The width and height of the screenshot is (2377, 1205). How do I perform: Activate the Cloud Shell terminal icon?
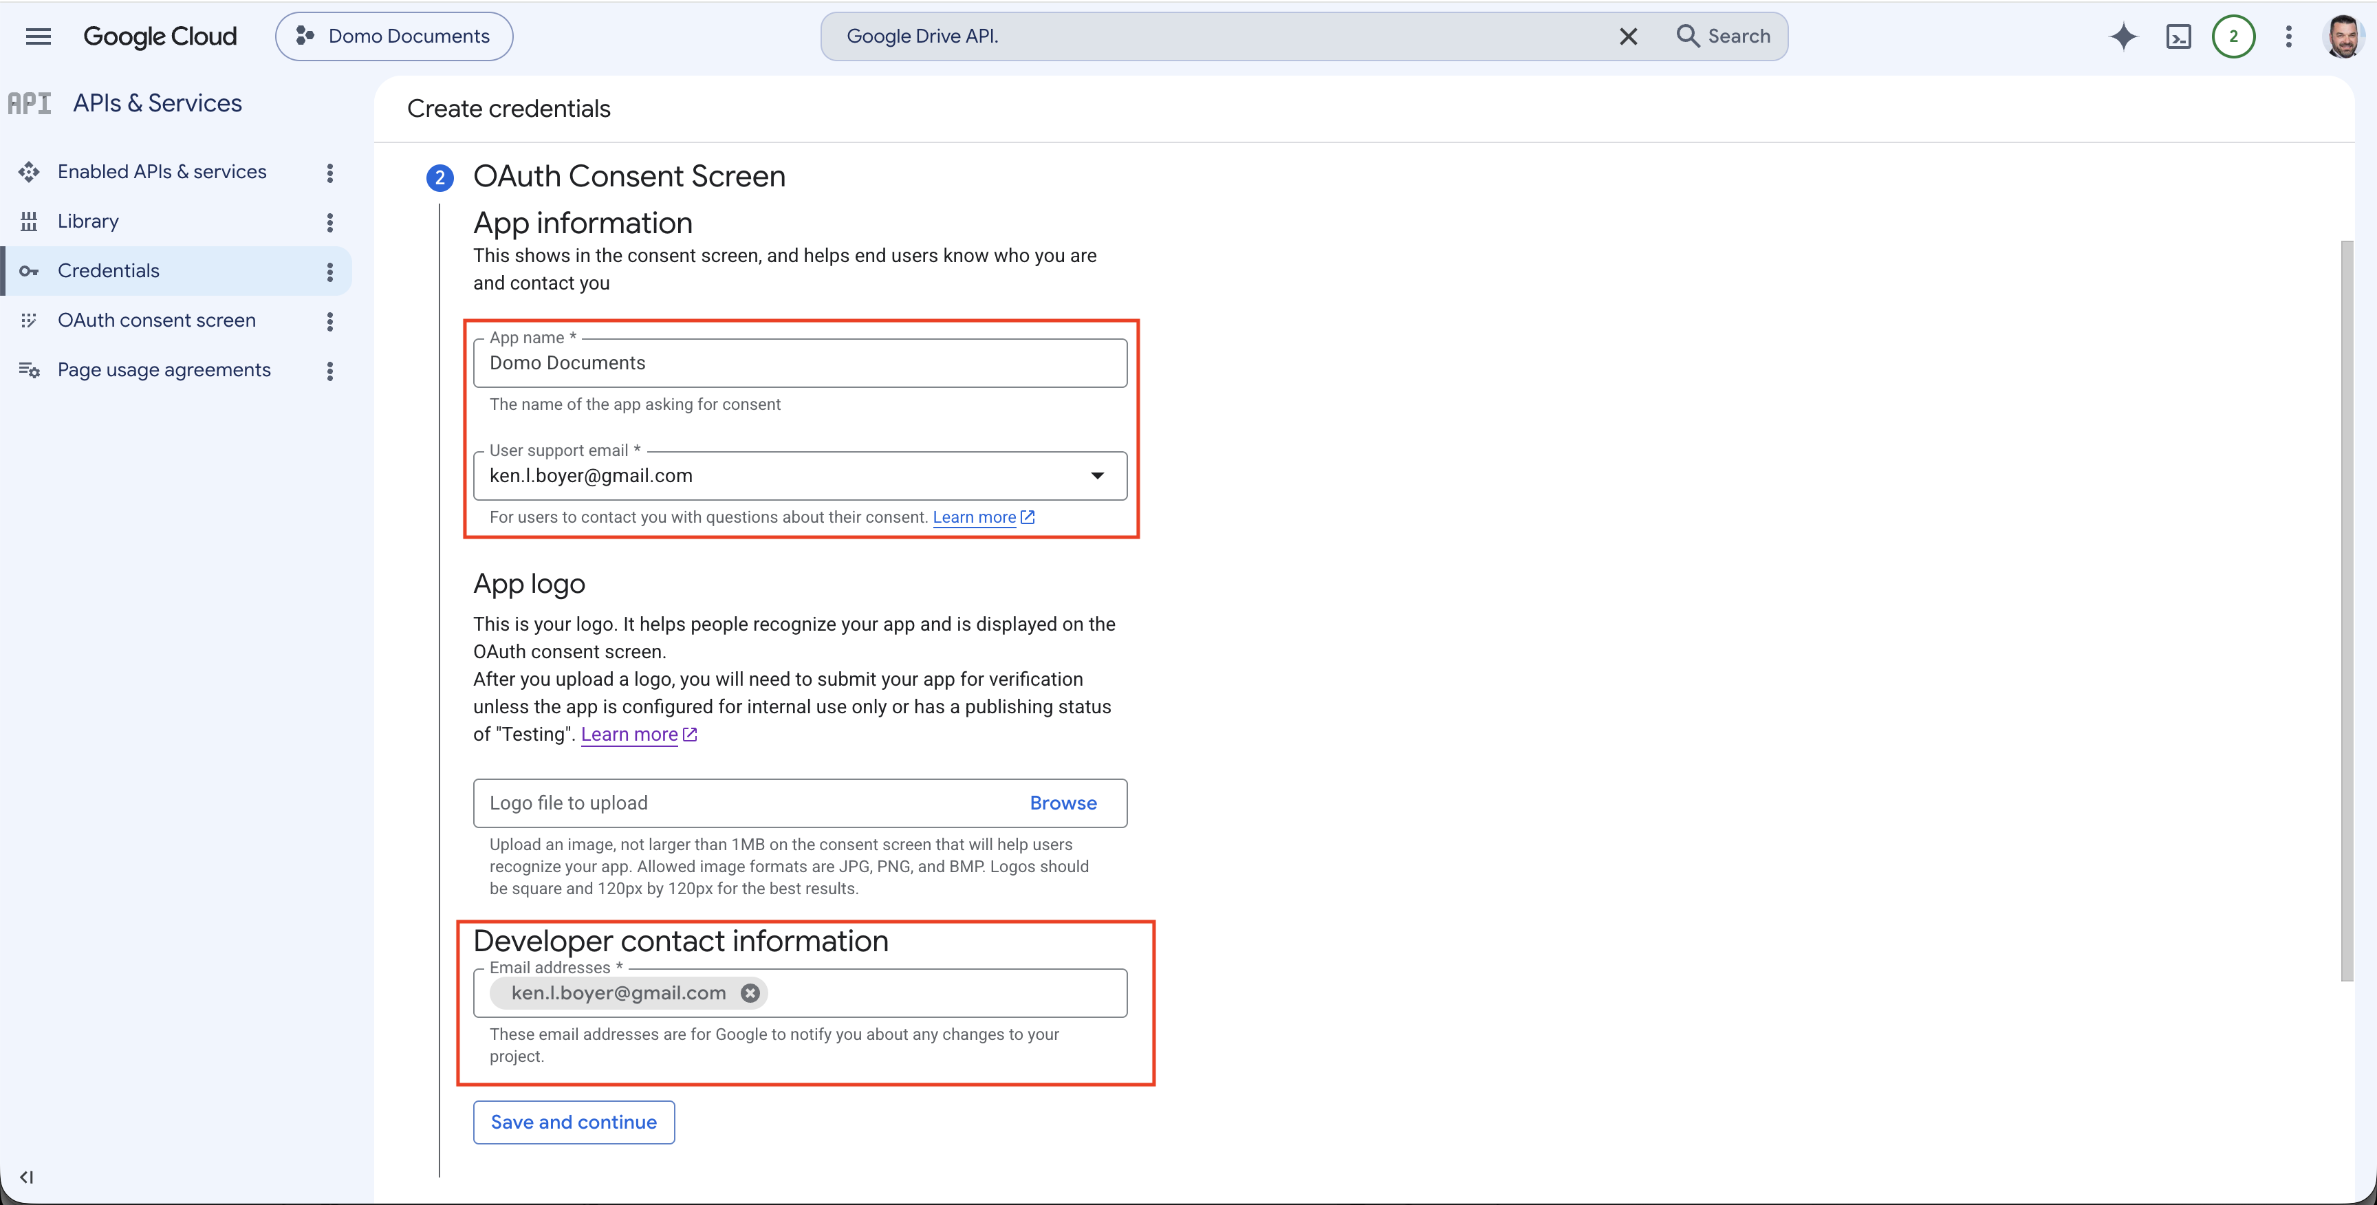[2178, 36]
